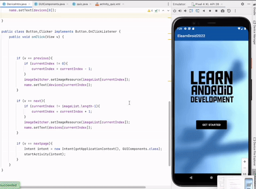Close the activity_quiz.xml tab
Image resolution: width=256 pixels, height=189 pixels.
pyautogui.click(x=123, y=4)
